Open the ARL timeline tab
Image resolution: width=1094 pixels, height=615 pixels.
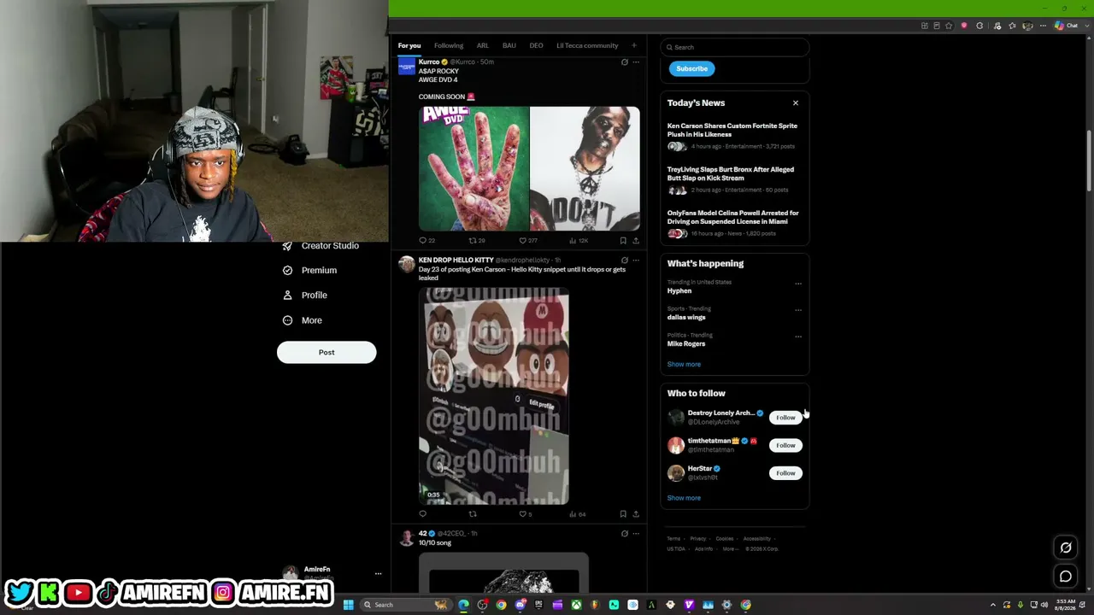[483, 45]
